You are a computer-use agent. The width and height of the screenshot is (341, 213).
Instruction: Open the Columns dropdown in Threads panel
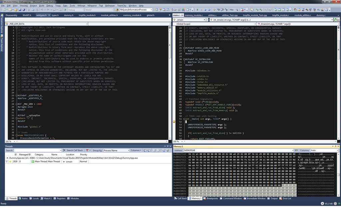(x=136, y=150)
